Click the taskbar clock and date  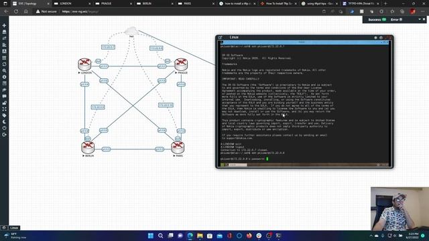(x=413, y=236)
